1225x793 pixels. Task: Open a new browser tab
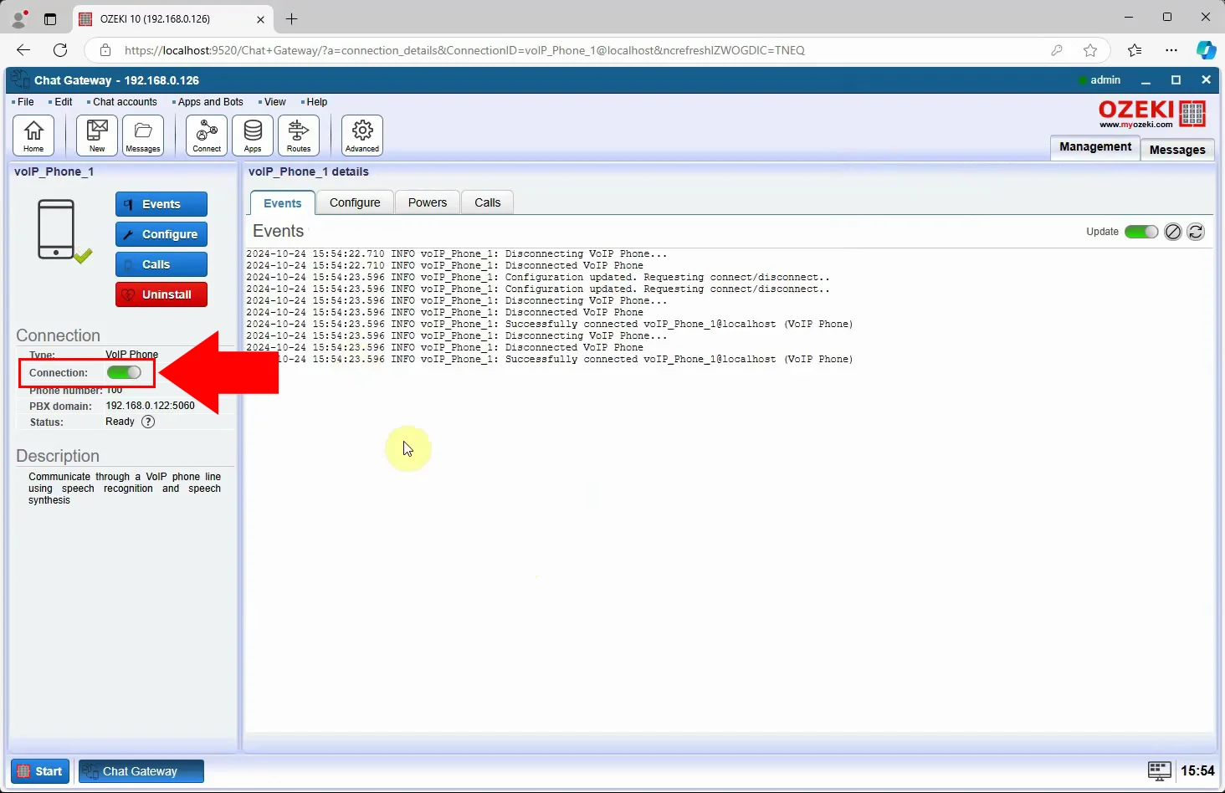click(x=291, y=18)
